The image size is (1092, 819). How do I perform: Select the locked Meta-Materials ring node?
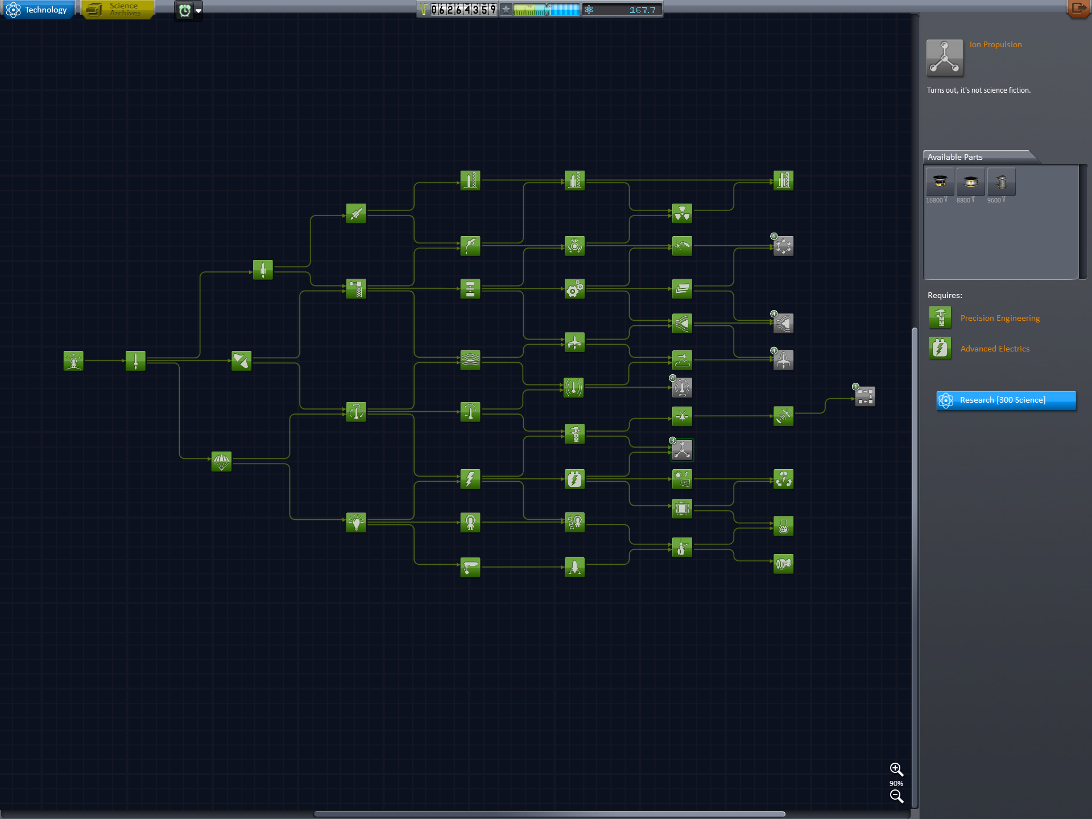point(783,246)
